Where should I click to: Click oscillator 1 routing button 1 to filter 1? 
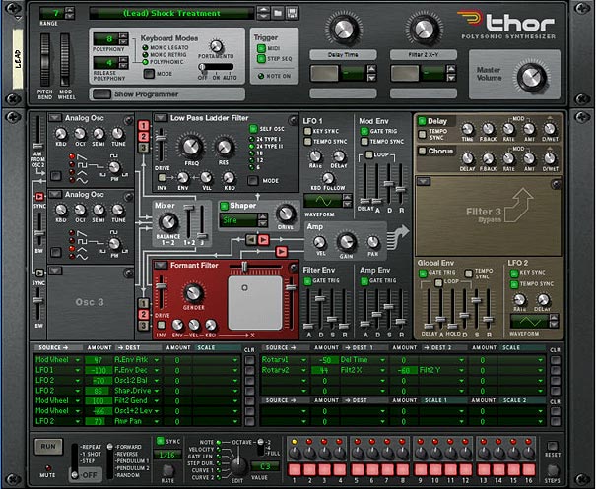(143, 125)
